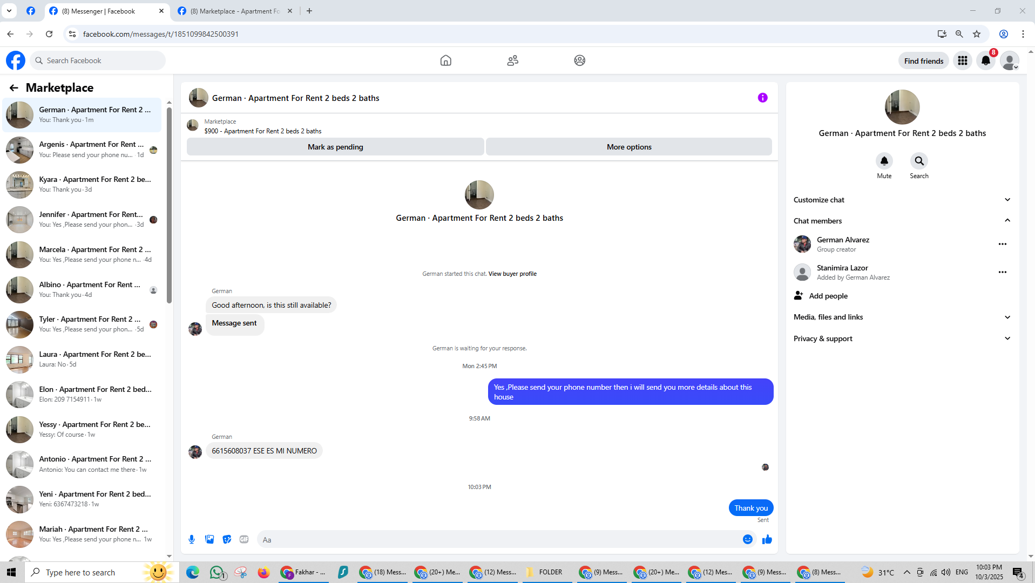
Task: Open the Tyler apartment conversation
Action: coord(82,324)
